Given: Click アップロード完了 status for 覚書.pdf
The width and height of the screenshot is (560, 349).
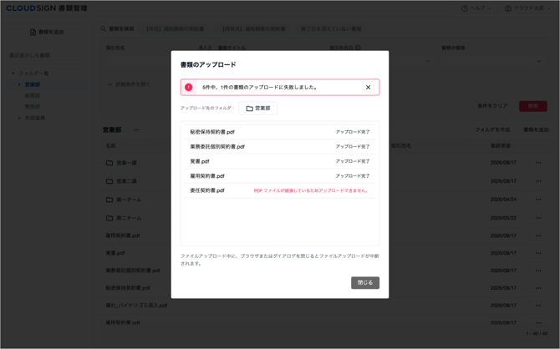Looking at the screenshot, I should click(353, 161).
